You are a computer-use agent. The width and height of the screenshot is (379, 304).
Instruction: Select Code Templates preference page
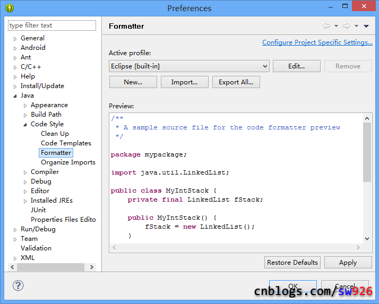tap(66, 143)
